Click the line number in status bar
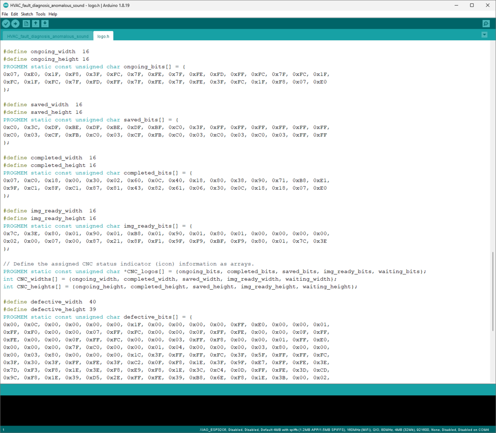This screenshot has width=496, height=433. pos(3,430)
